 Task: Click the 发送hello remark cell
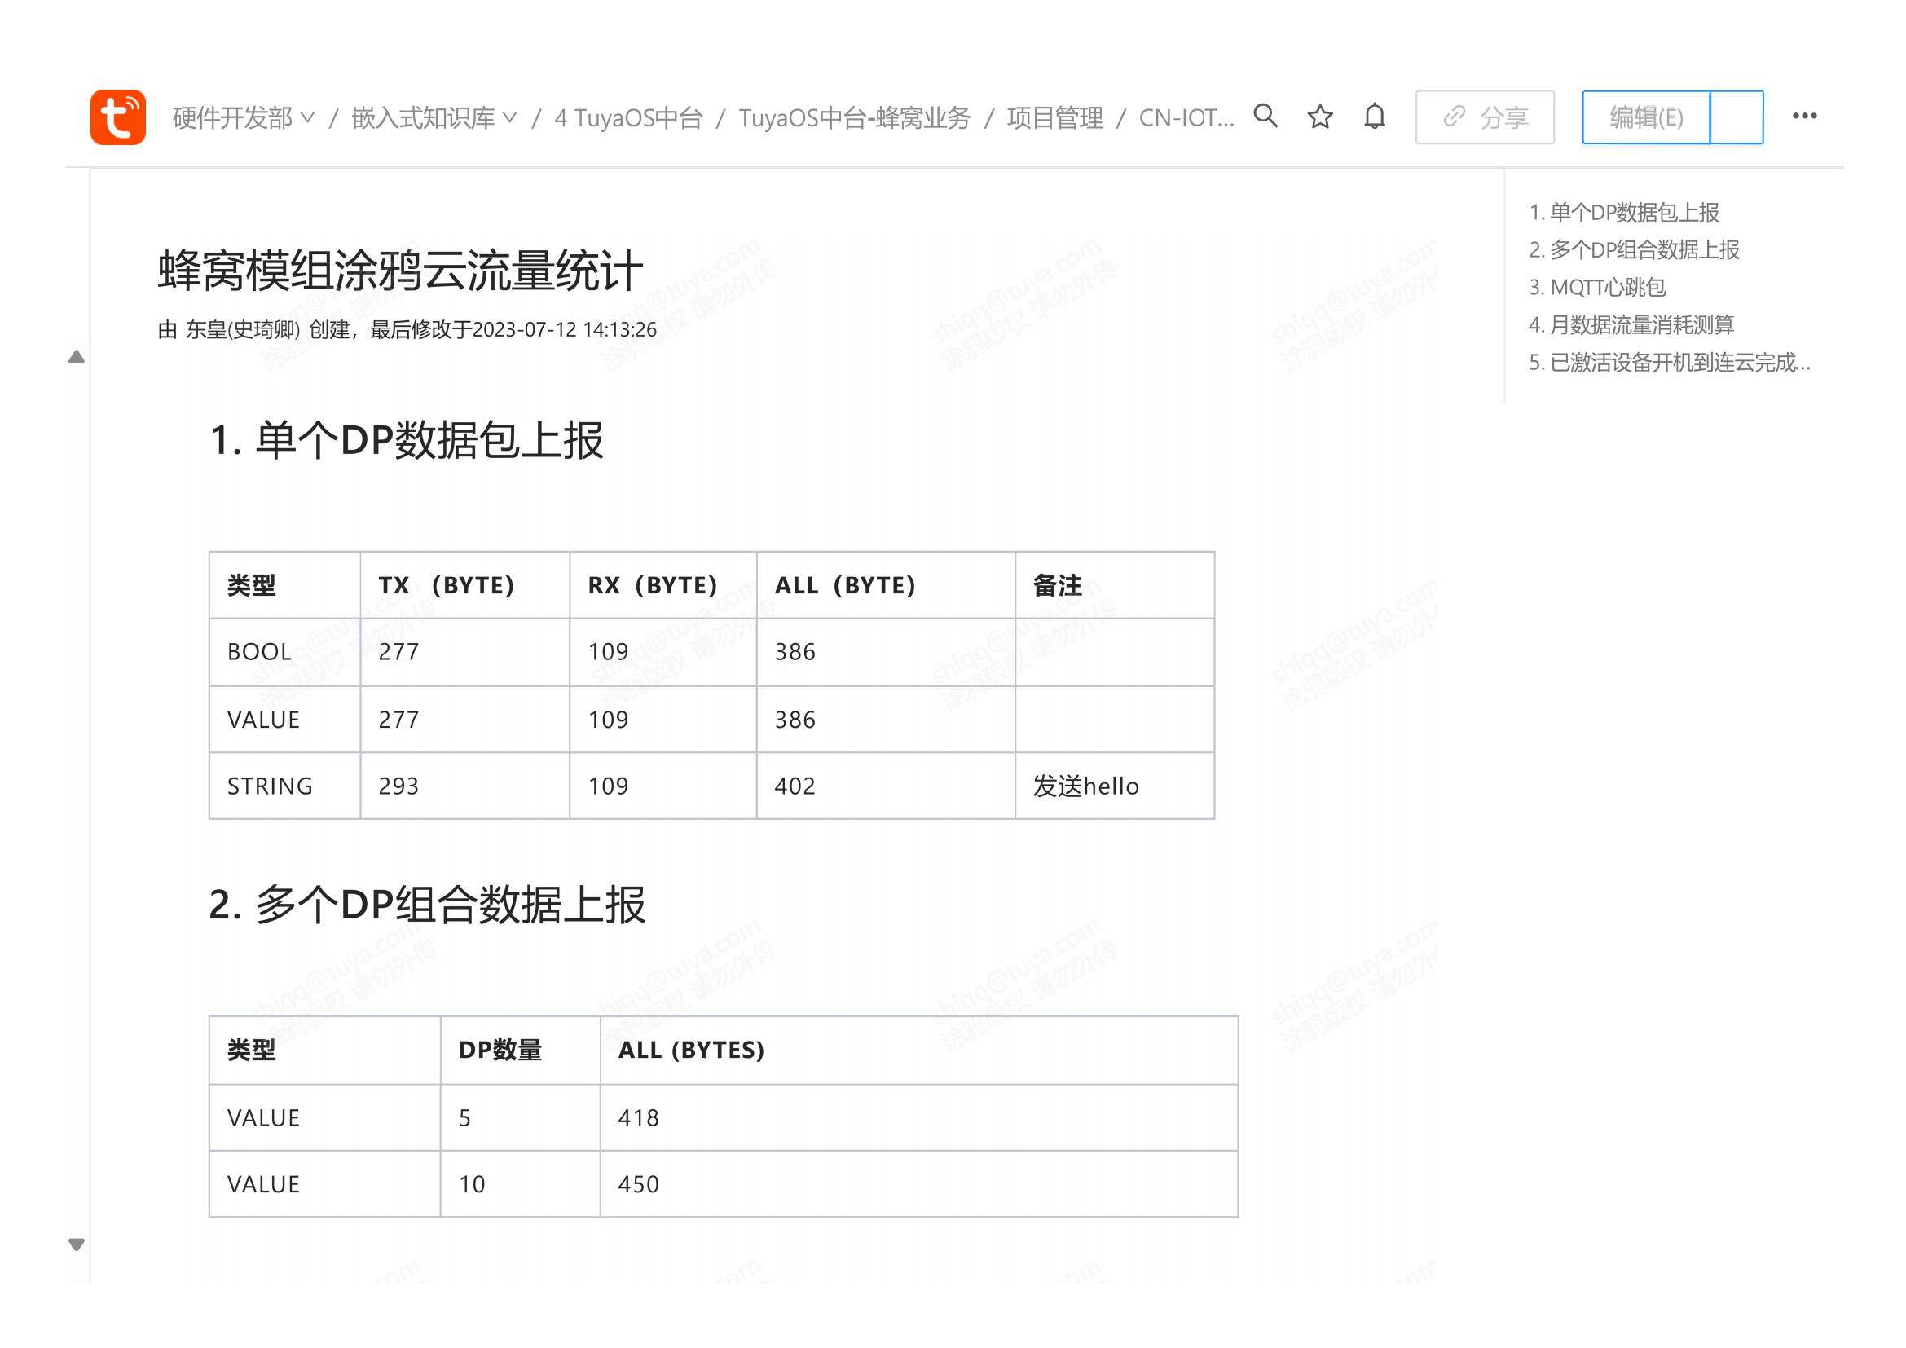[1115, 786]
